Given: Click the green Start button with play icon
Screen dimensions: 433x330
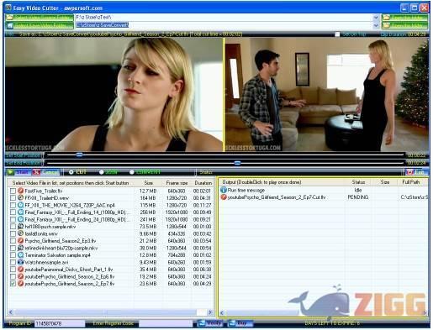Looking at the screenshot, I should point(18,172).
